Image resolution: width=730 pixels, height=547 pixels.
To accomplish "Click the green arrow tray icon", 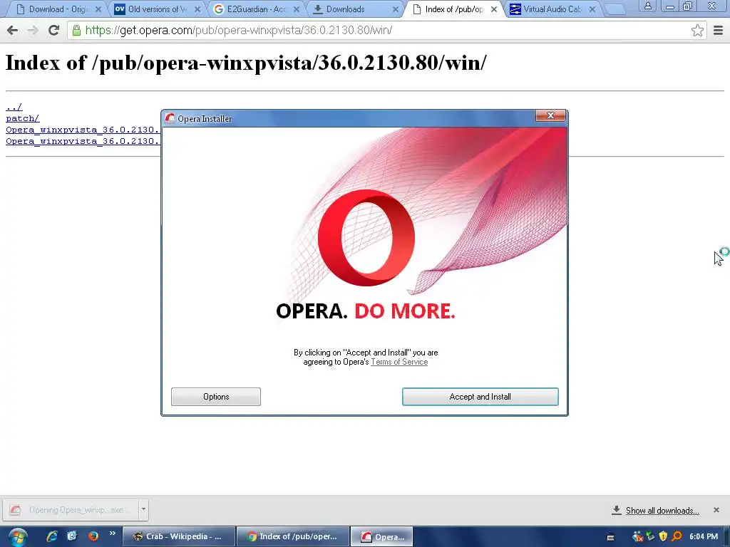I will coord(650,536).
